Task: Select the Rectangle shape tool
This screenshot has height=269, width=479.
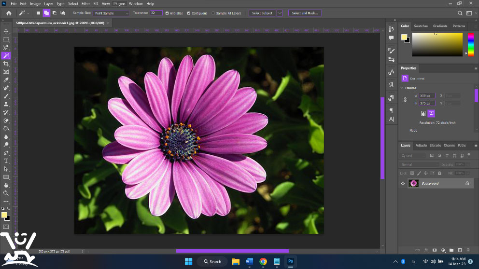Action: click(x=6, y=177)
